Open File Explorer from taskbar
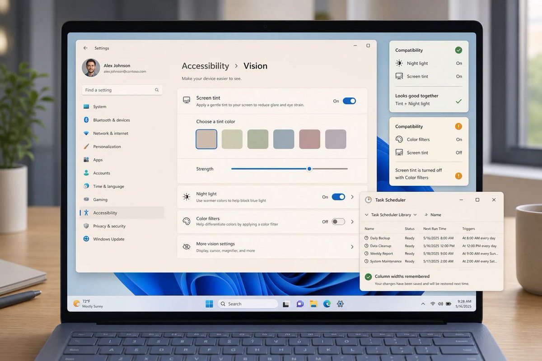Viewport: 542px width, 361px height. [x=313, y=304]
